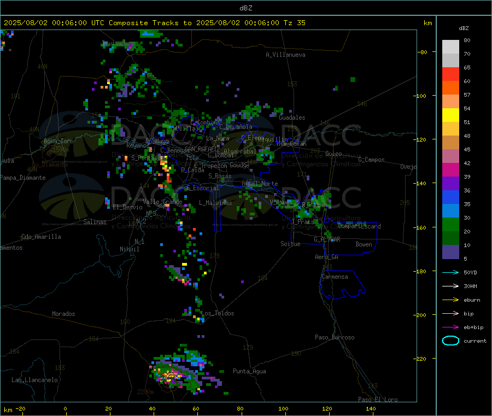Click the white 30HM arrow in legend
The height and width of the screenshot is (416, 492).
pos(450,286)
